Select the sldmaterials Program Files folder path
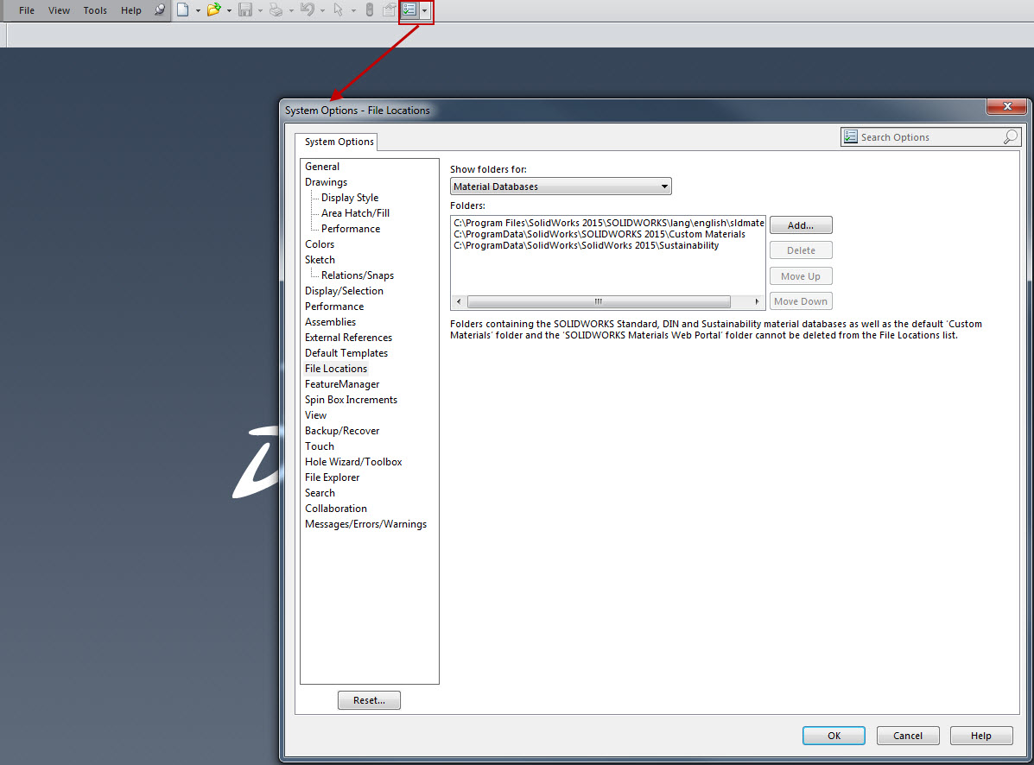Image resolution: width=1034 pixels, height=765 pixels. pos(609,223)
